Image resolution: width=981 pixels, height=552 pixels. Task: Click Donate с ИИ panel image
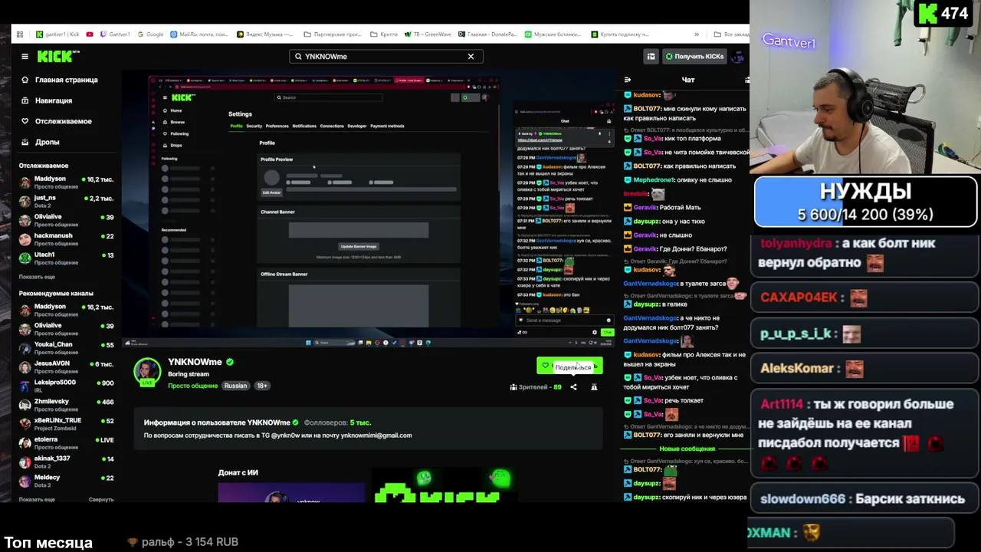coord(291,493)
